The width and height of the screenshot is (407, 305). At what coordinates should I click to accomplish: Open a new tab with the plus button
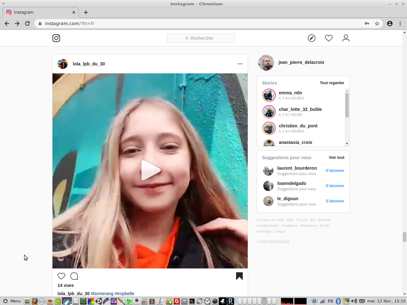point(86,12)
